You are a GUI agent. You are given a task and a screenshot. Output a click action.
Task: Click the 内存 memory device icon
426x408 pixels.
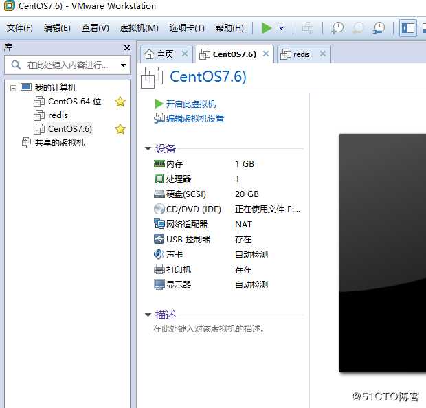tap(159, 163)
